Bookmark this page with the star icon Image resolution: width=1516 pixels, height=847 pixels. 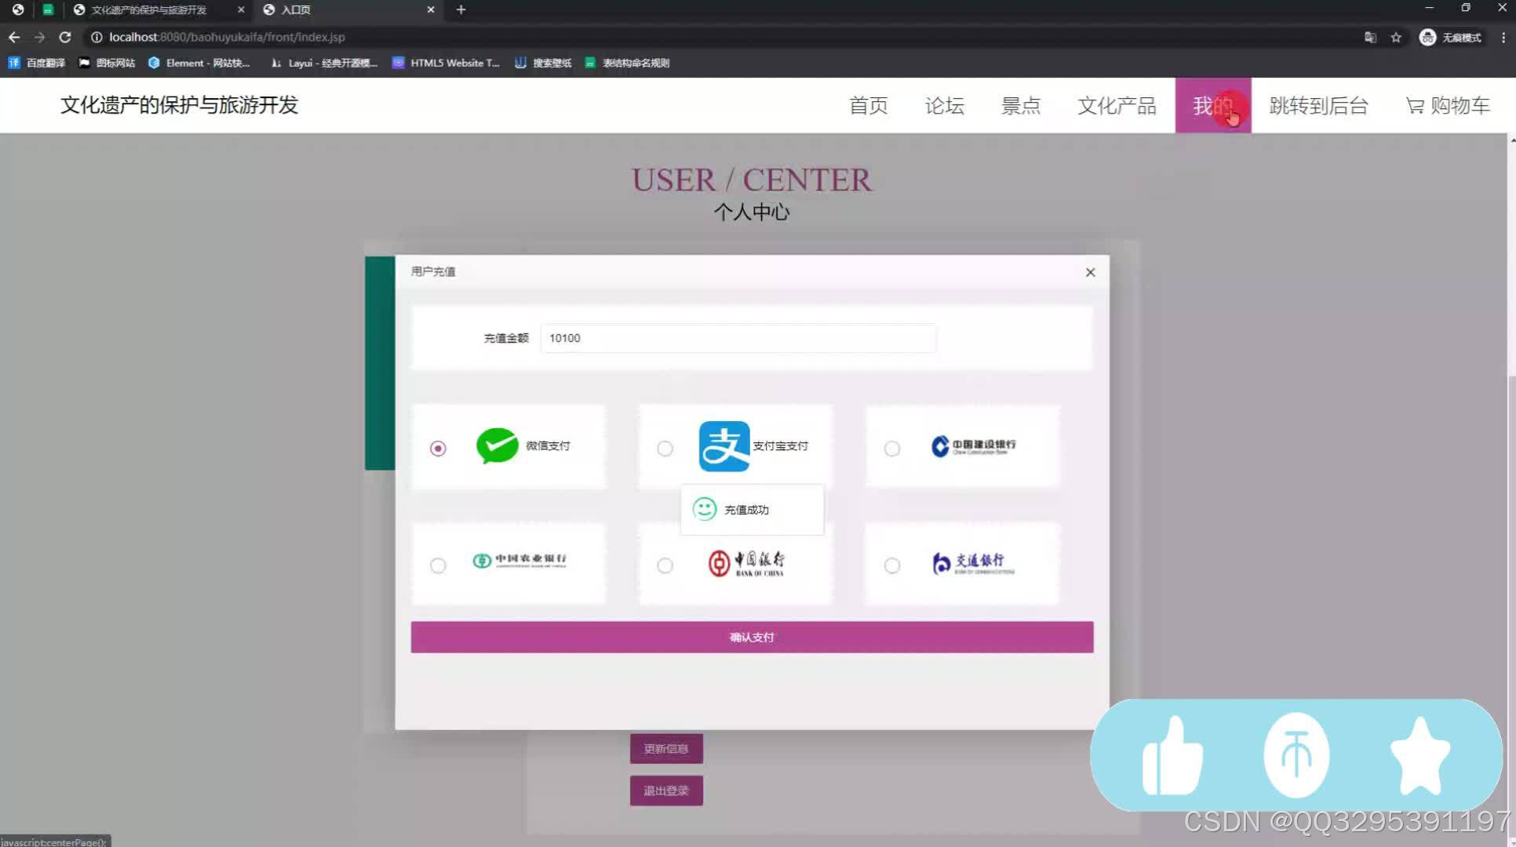click(1396, 37)
